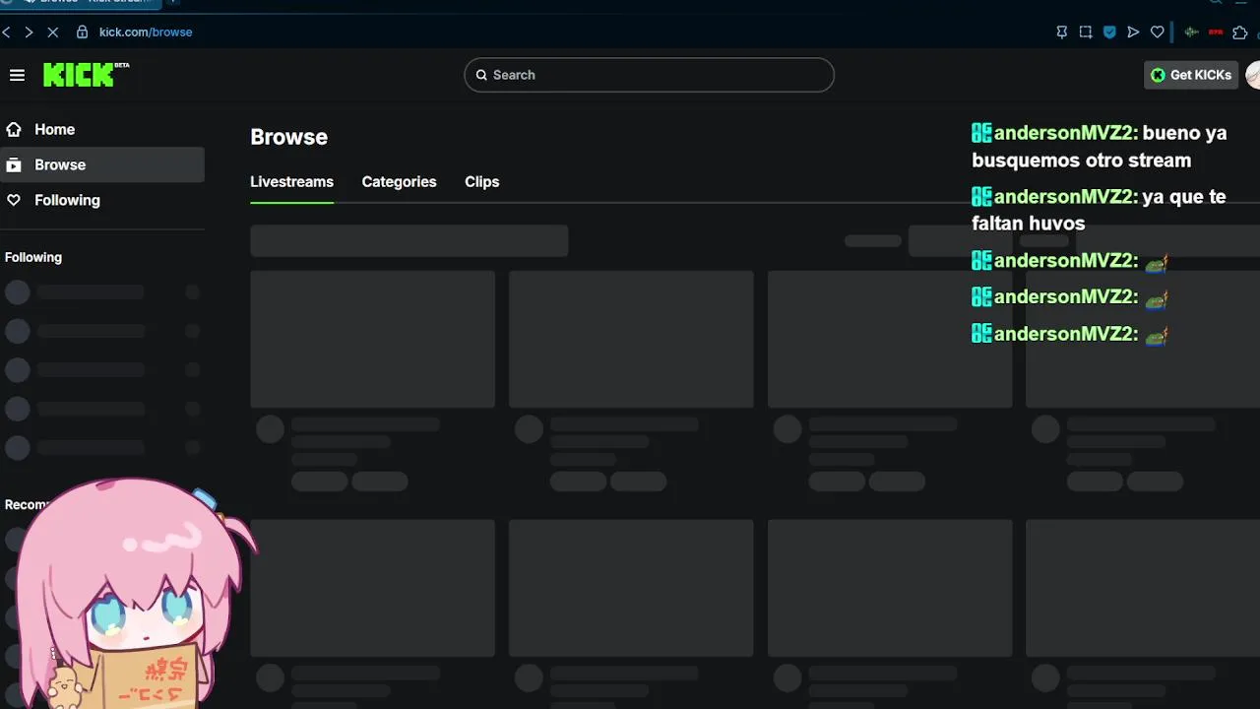
Task: Switch to the Categories tab
Action: coord(399,182)
